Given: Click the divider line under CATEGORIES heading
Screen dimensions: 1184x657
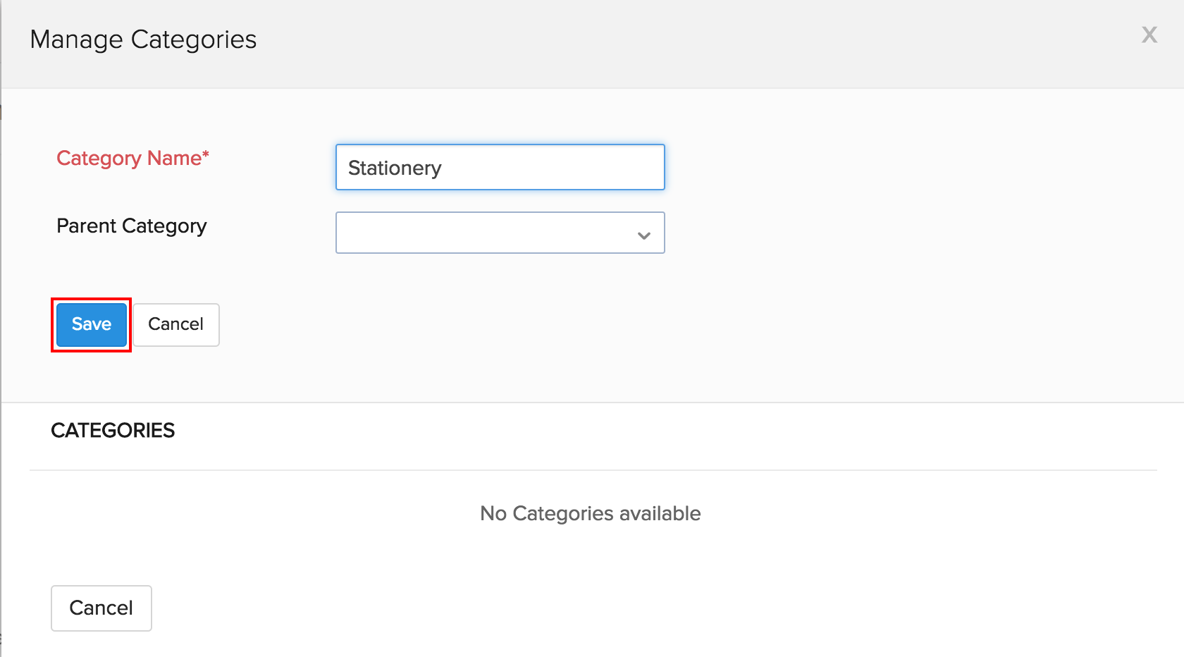Looking at the screenshot, I should [x=592, y=470].
